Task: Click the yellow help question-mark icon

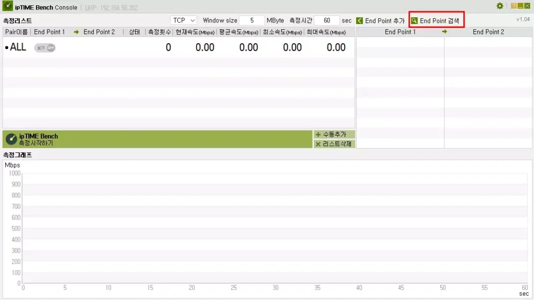Action: coord(514,6)
